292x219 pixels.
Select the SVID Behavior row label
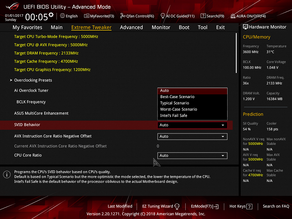(x=27, y=125)
